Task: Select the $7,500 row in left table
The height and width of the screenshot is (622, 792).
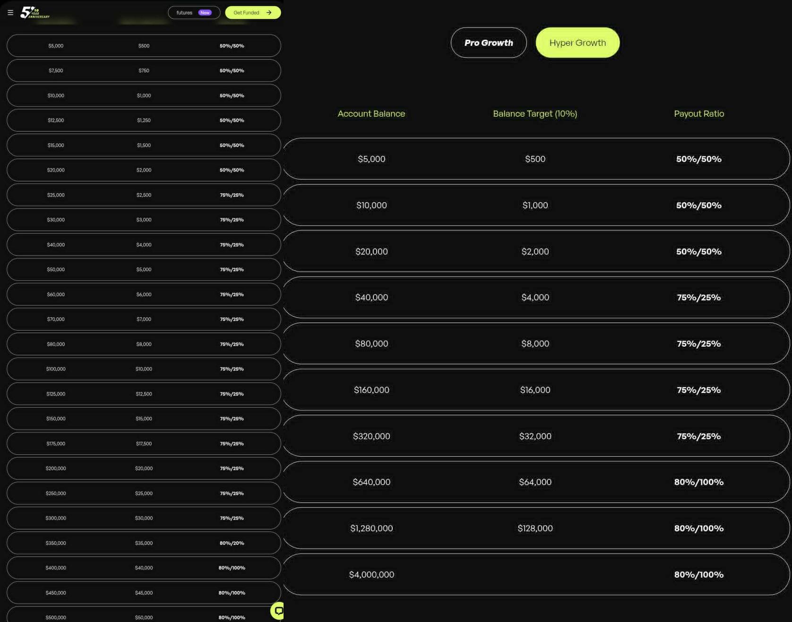Action: tap(144, 71)
